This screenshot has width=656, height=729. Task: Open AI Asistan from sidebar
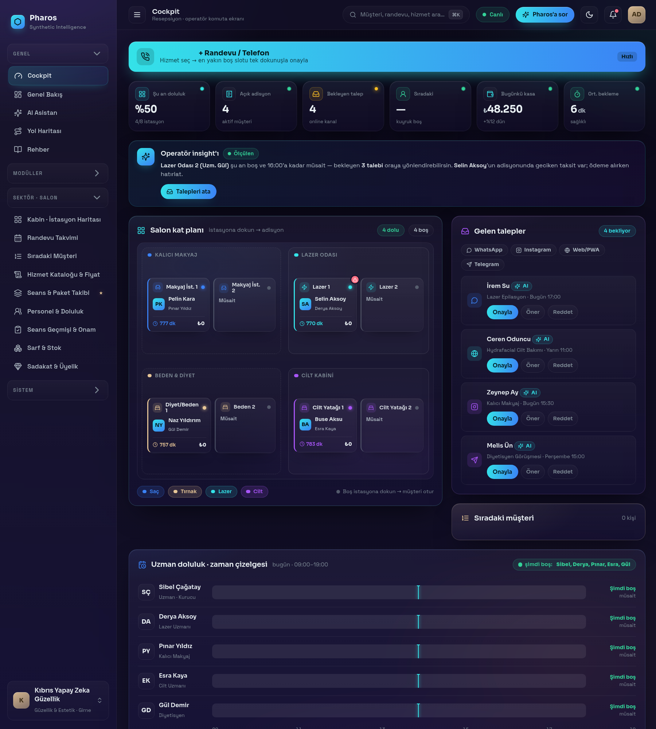pyautogui.click(x=58, y=113)
